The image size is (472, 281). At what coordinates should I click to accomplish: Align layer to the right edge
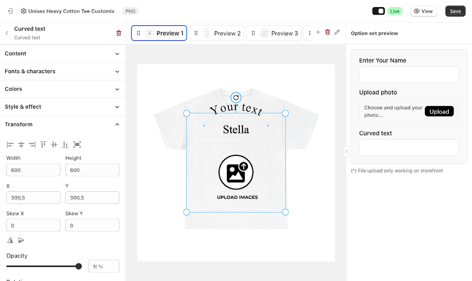pyautogui.click(x=32, y=145)
